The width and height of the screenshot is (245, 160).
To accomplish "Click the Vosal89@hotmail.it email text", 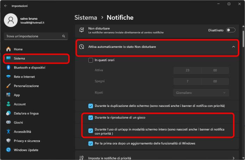I will point(32,23).
